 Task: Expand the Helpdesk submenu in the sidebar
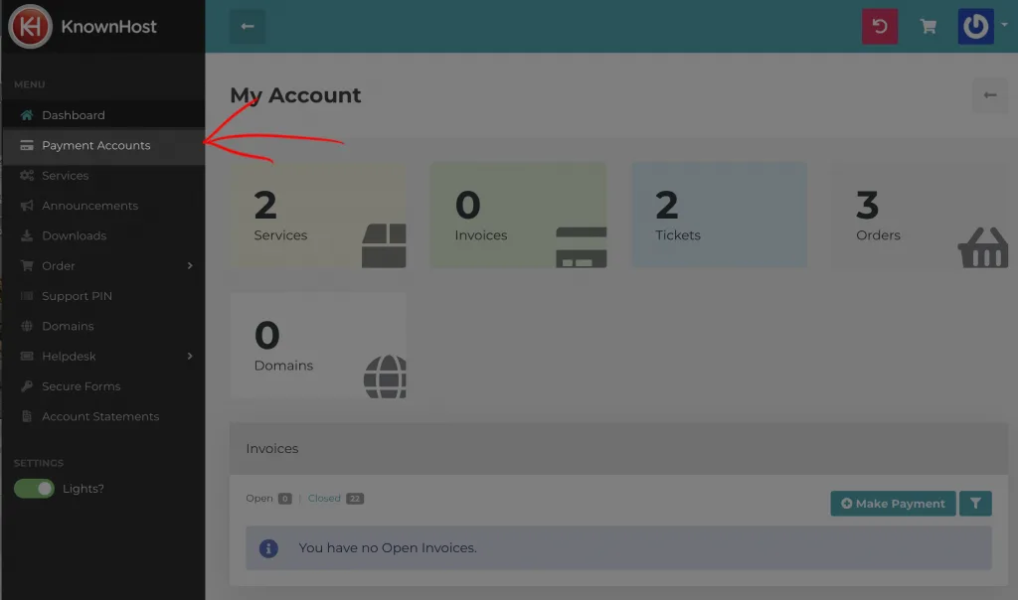tap(189, 357)
